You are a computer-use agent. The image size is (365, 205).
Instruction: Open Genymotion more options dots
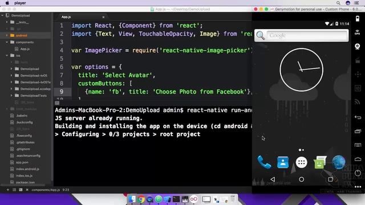[358, 187]
